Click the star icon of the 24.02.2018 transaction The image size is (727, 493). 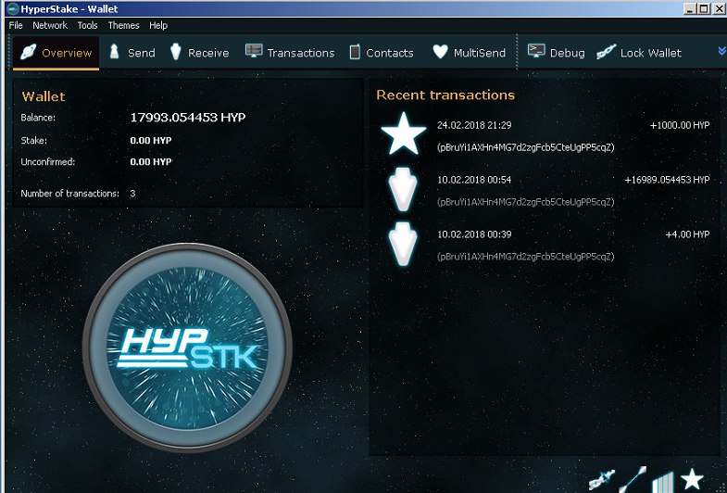tap(404, 134)
